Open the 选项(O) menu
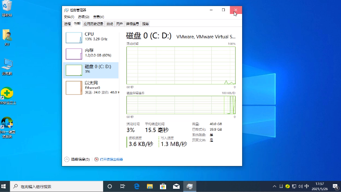Image resolution: width=341 pixels, height=192 pixels. click(83, 17)
